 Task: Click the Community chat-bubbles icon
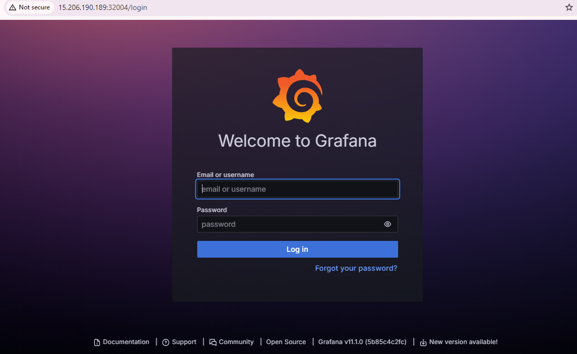point(212,342)
